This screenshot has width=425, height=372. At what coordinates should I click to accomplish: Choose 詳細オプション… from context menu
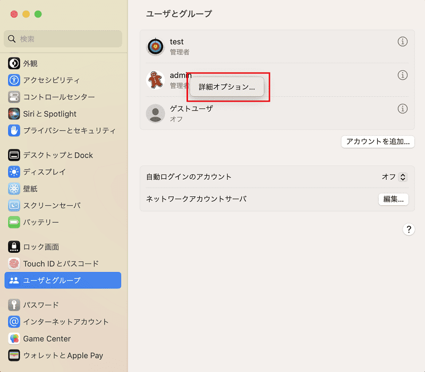[227, 87]
